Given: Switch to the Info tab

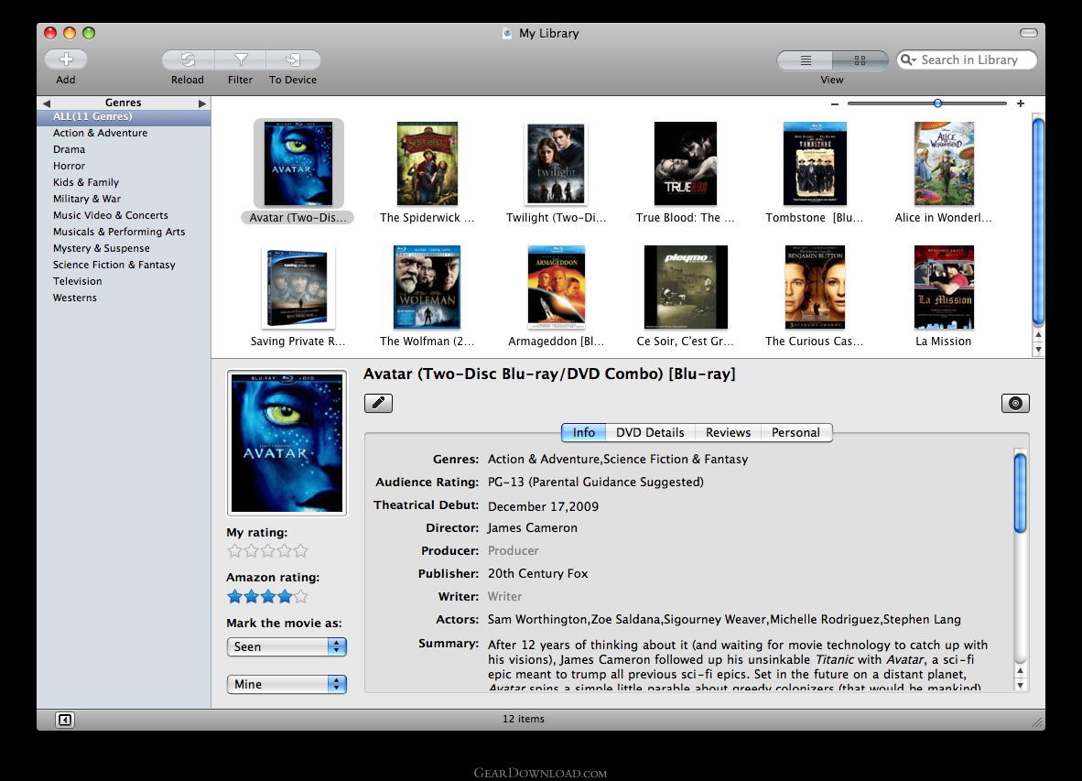Looking at the screenshot, I should [x=584, y=432].
